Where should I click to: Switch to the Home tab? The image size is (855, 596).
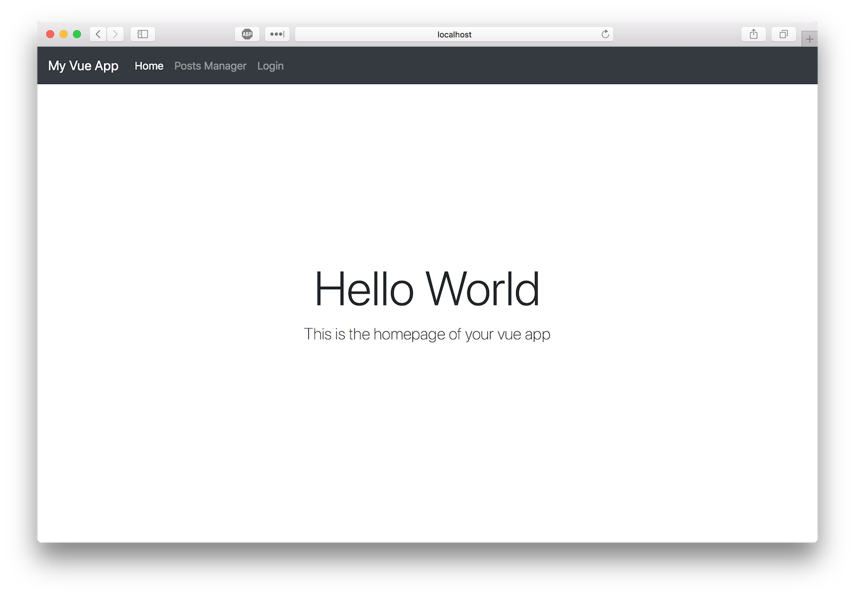149,66
